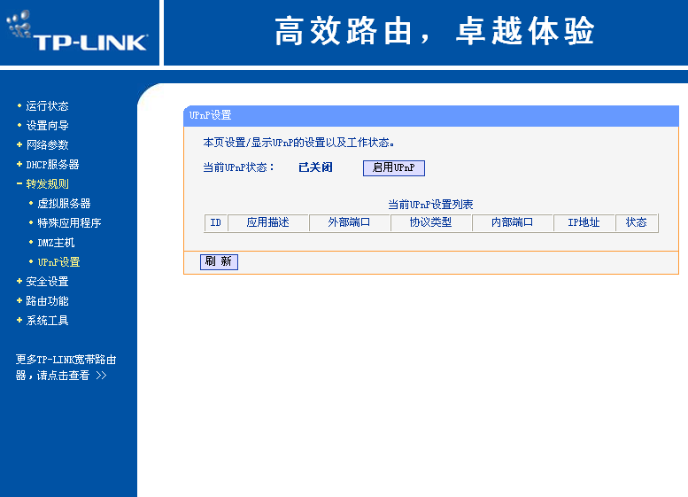
Task: Click UPnP设置 panel title bar
Action: 431,115
